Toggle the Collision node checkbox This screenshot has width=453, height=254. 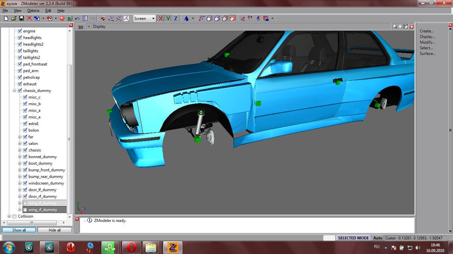(14, 216)
